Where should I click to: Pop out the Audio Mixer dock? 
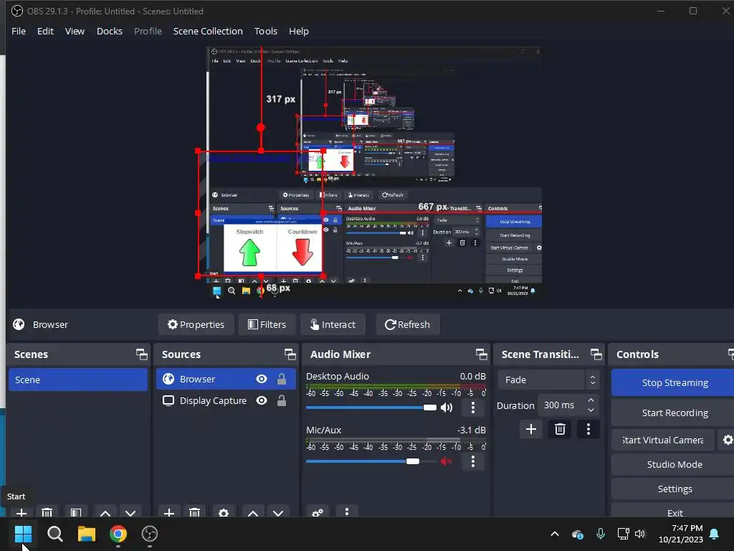click(x=481, y=354)
